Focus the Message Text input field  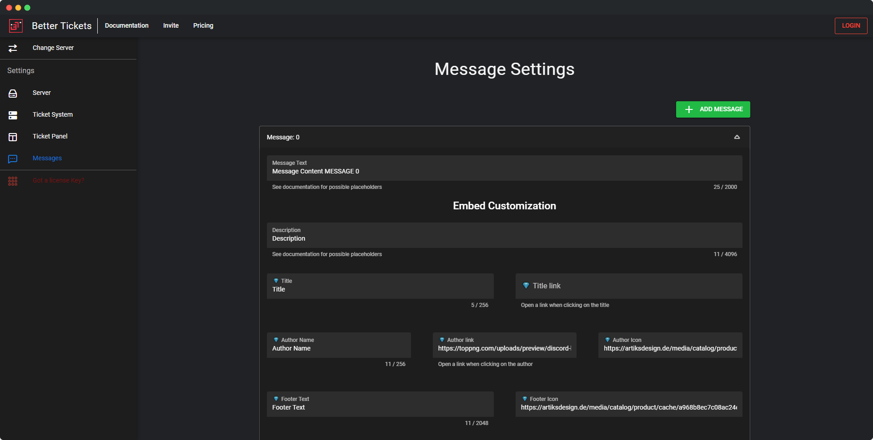tap(504, 171)
